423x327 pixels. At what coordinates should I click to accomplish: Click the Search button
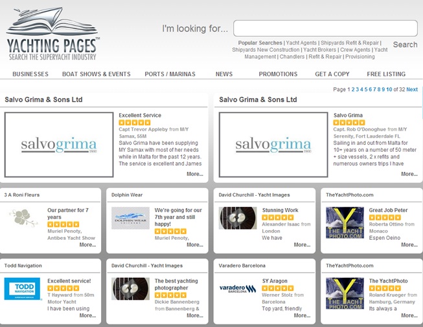405,45
